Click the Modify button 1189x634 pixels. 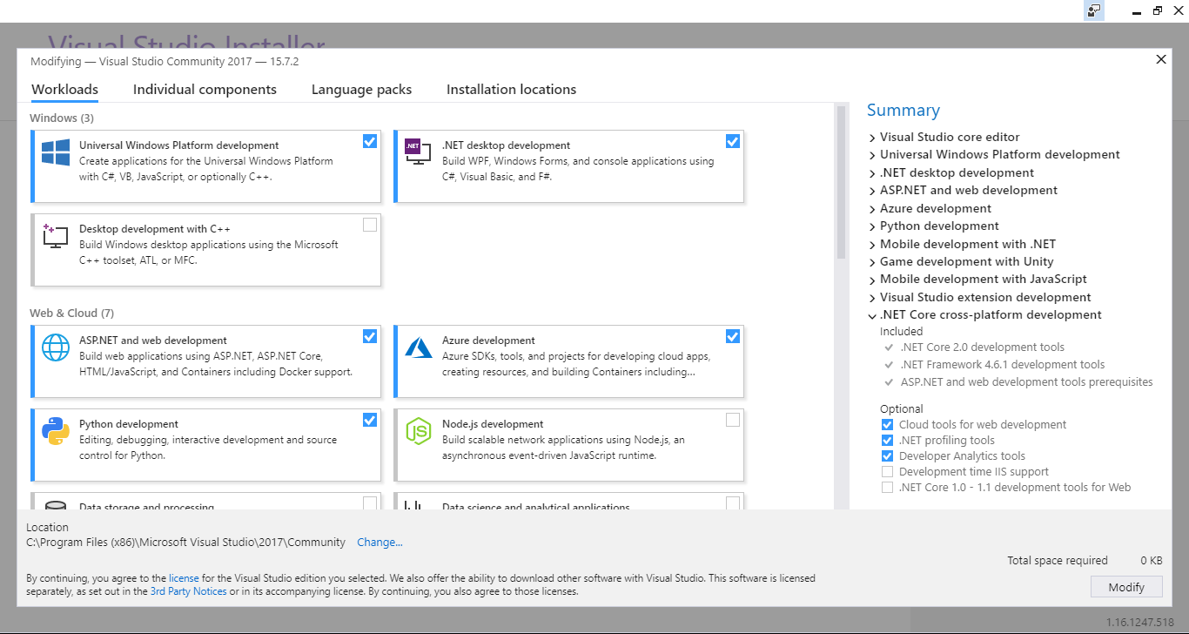[x=1126, y=587]
